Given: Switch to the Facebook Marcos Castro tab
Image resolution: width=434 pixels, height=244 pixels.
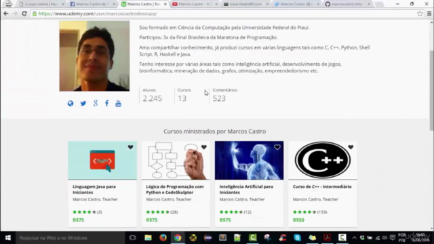Looking at the screenshot, I should tap(92, 4).
